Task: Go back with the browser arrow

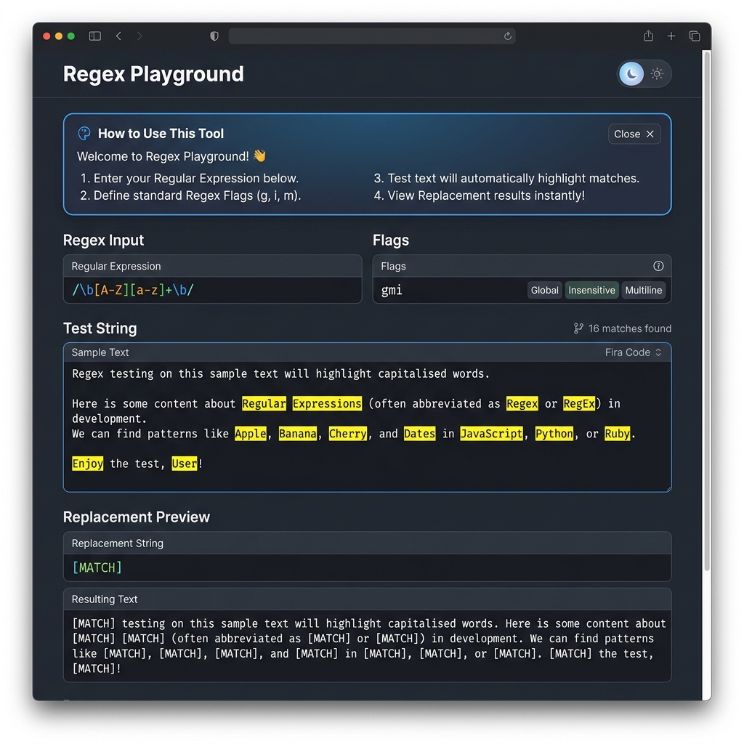Action: (x=118, y=36)
